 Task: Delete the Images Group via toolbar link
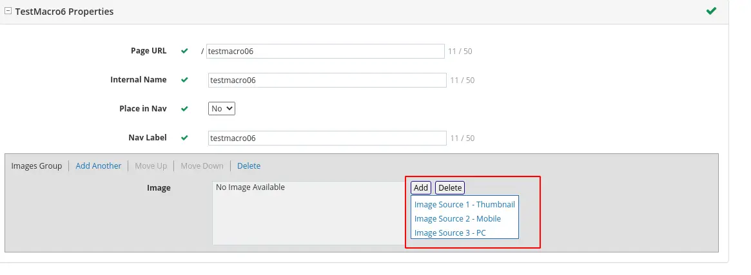(x=249, y=166)
